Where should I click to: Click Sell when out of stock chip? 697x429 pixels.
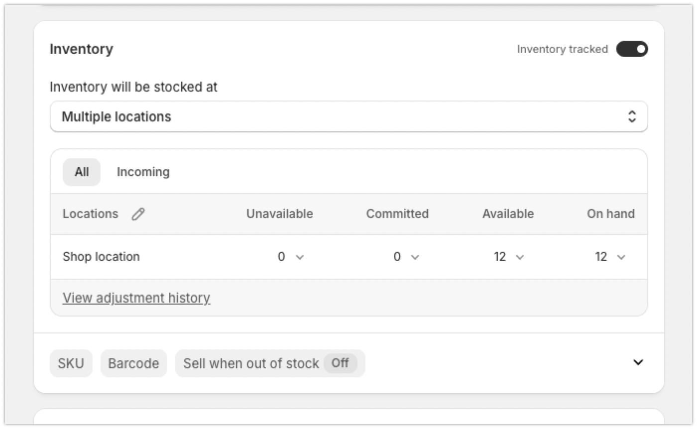[251, 363]
